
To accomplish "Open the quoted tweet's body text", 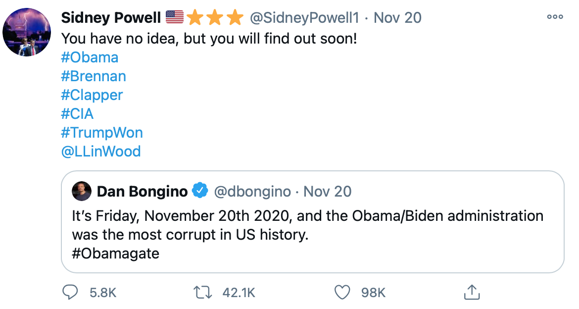I will click(307, 225).
